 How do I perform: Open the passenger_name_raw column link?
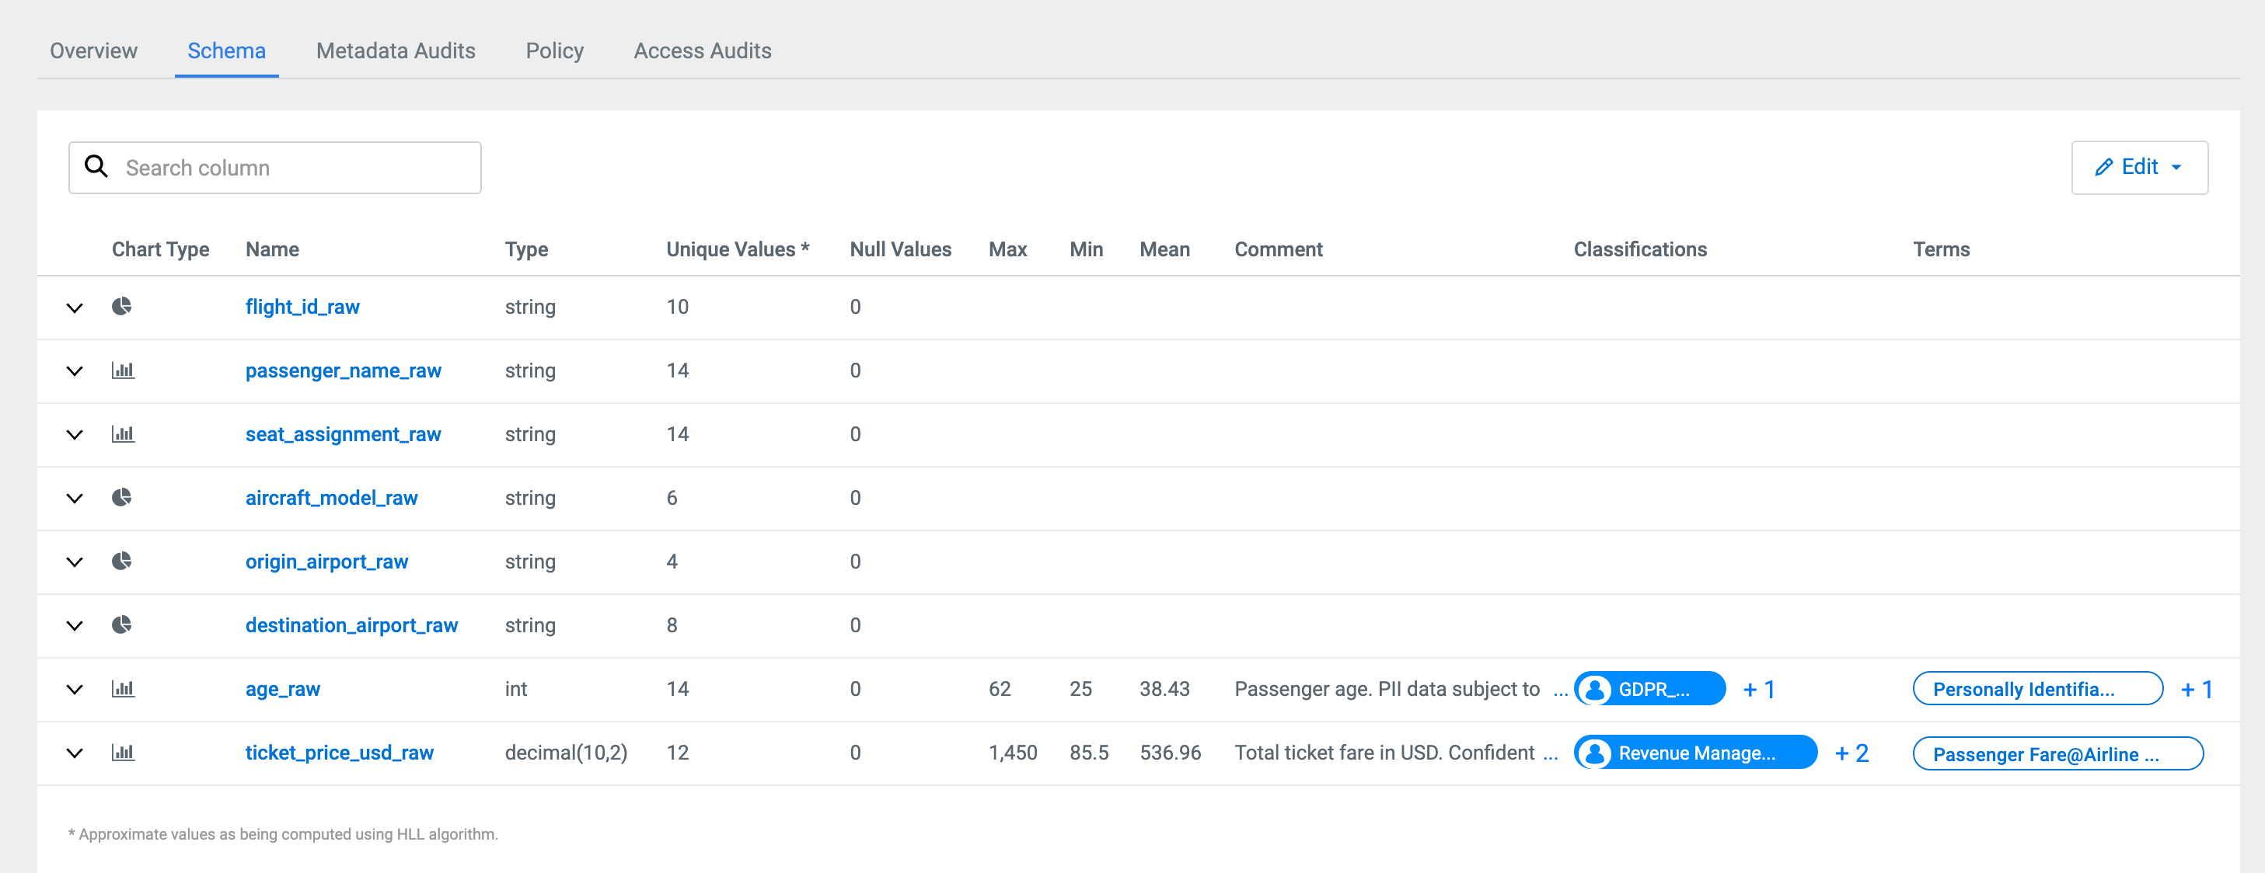pos(343,370)
